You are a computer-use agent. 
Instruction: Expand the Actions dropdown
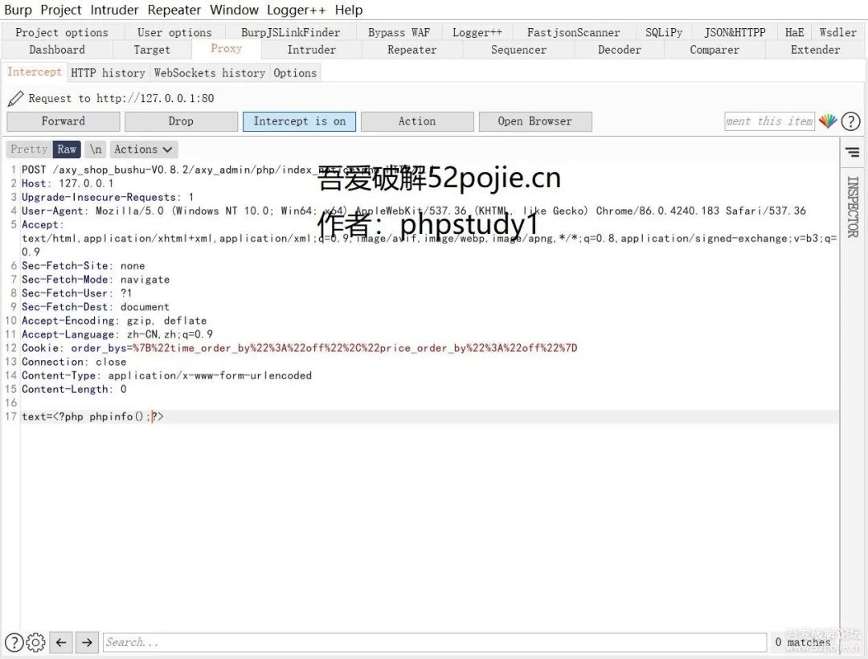tap(143, 149)
